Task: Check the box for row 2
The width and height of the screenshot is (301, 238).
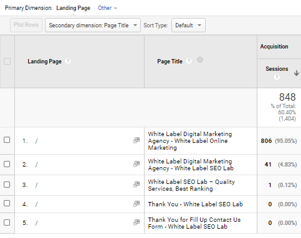Action: 7,164
